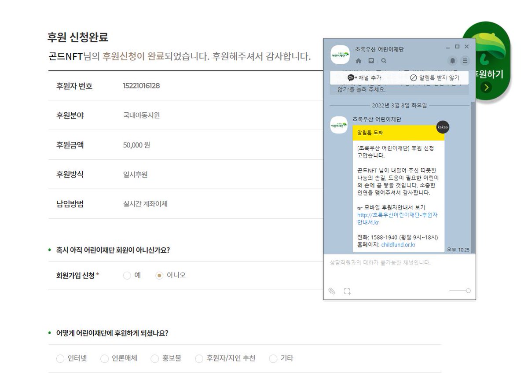Click the 초록우산 어린이재단 chat window title
Screen dimensions: 528x383
(379, 49)
